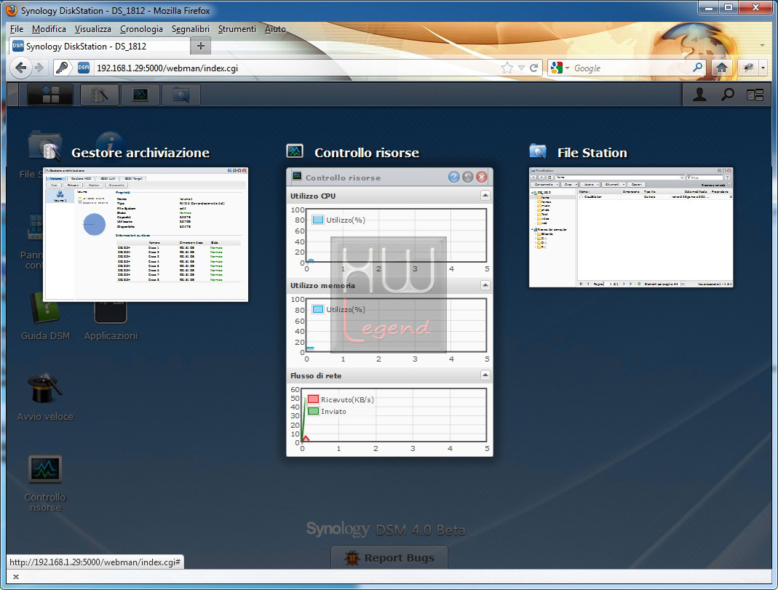Open Guida DSM desktop icon
This screenshot has width=778, height=590.
click(45, 316)
